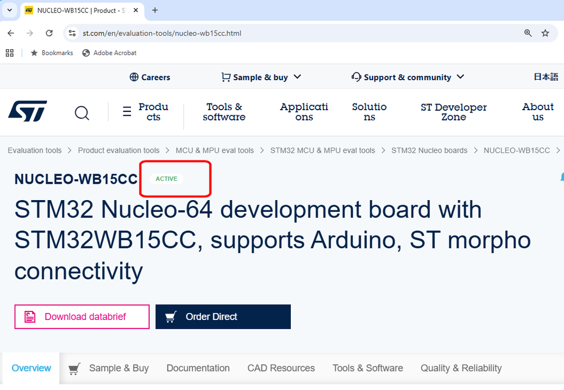Open a new browser tab
This screenshot has width=564, height=390.
155,10
